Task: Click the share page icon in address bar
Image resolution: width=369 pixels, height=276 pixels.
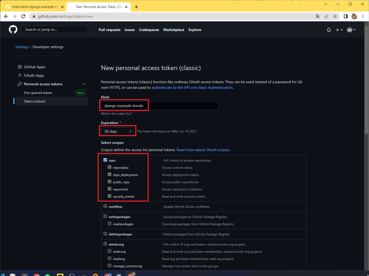Action: coord(326,16)
